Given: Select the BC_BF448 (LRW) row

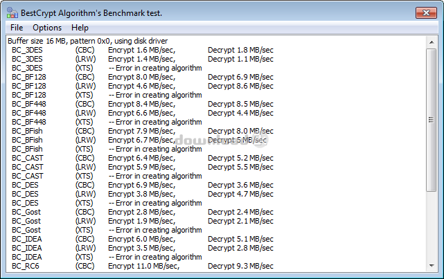Looking at the screenshot, I should pyautogui.click(x=143, y=113).
